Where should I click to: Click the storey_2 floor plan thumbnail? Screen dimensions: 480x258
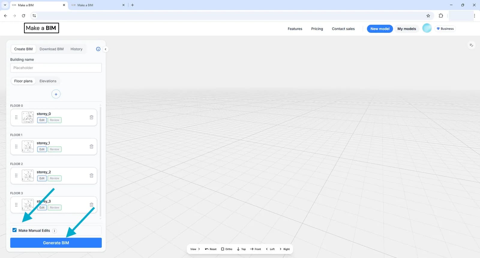(28, 175)
